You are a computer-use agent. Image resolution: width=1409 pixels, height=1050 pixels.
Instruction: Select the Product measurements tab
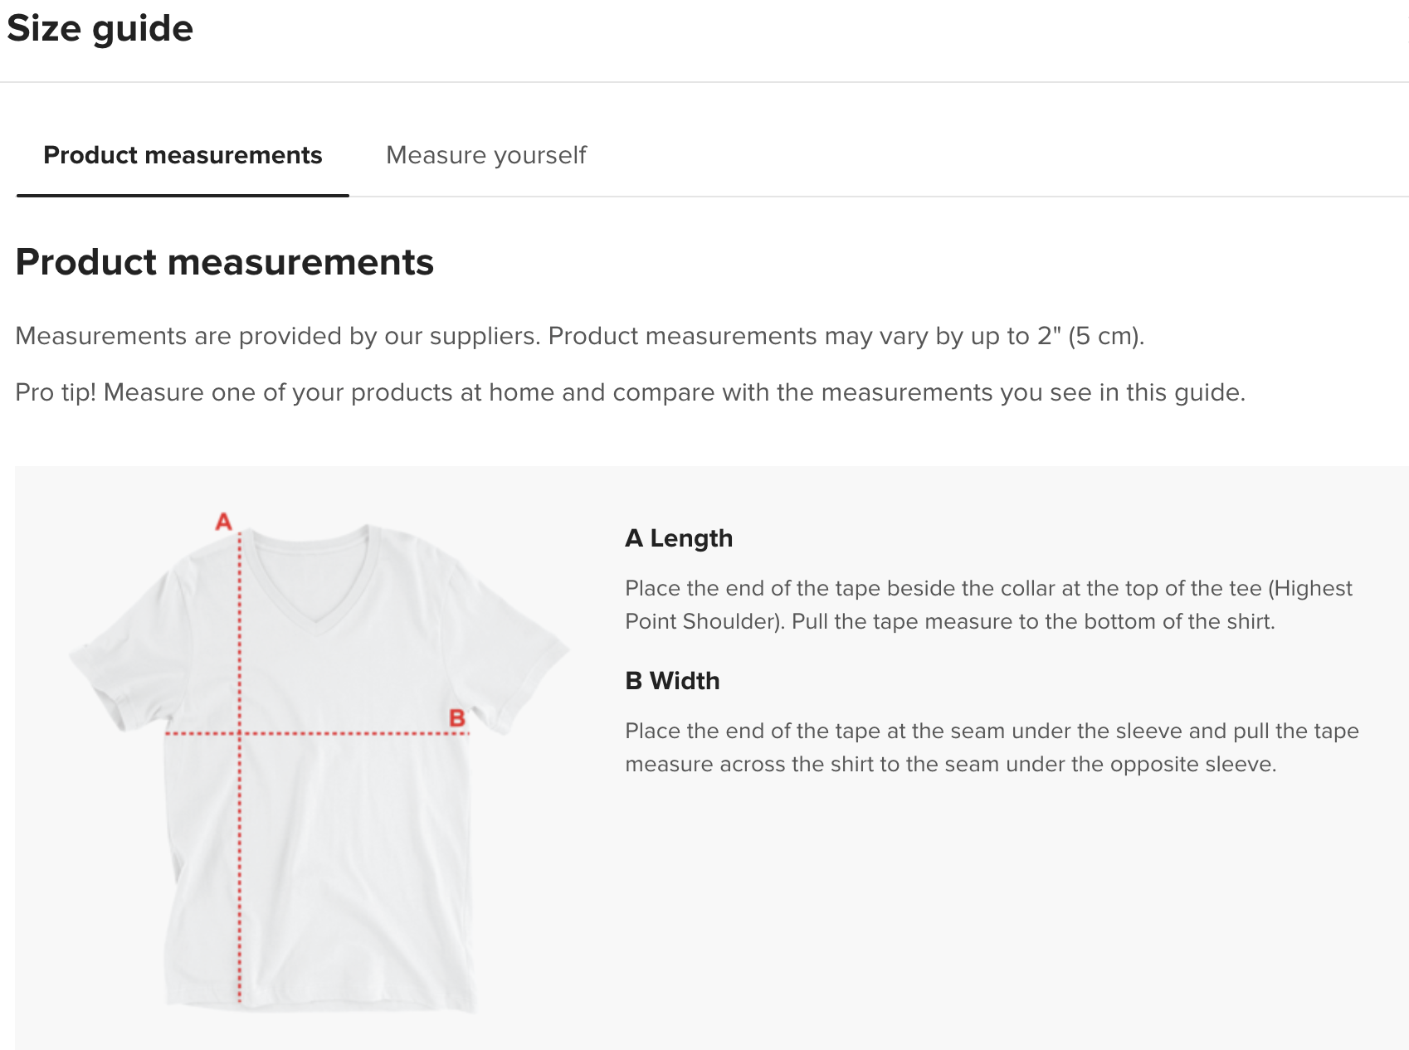183,155
